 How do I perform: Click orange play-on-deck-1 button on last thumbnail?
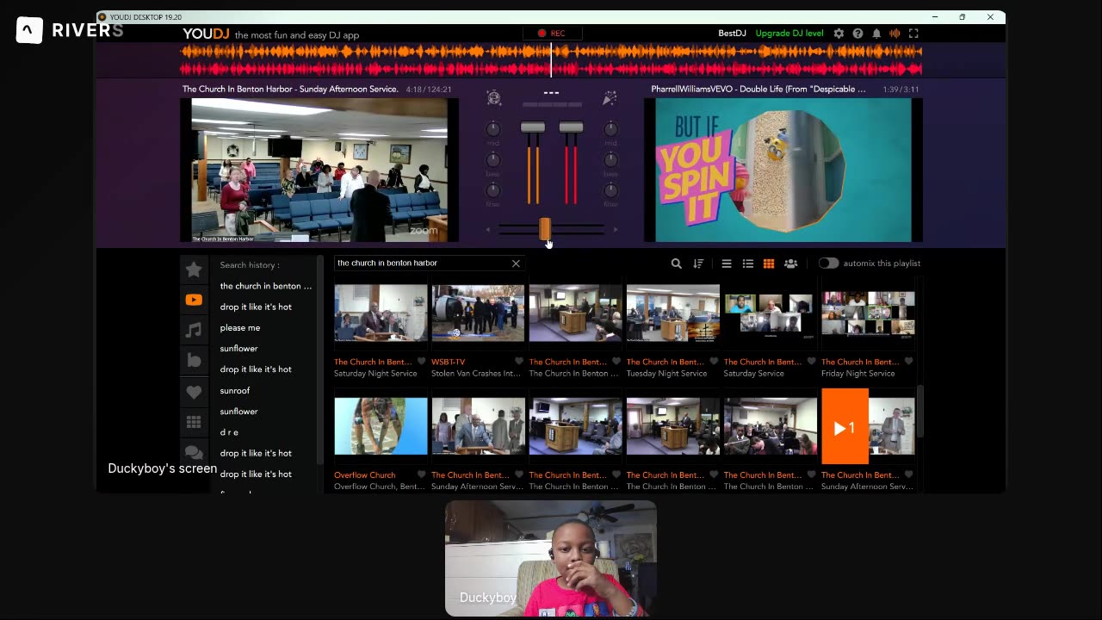pyautogui.click(x=845, y=427)
